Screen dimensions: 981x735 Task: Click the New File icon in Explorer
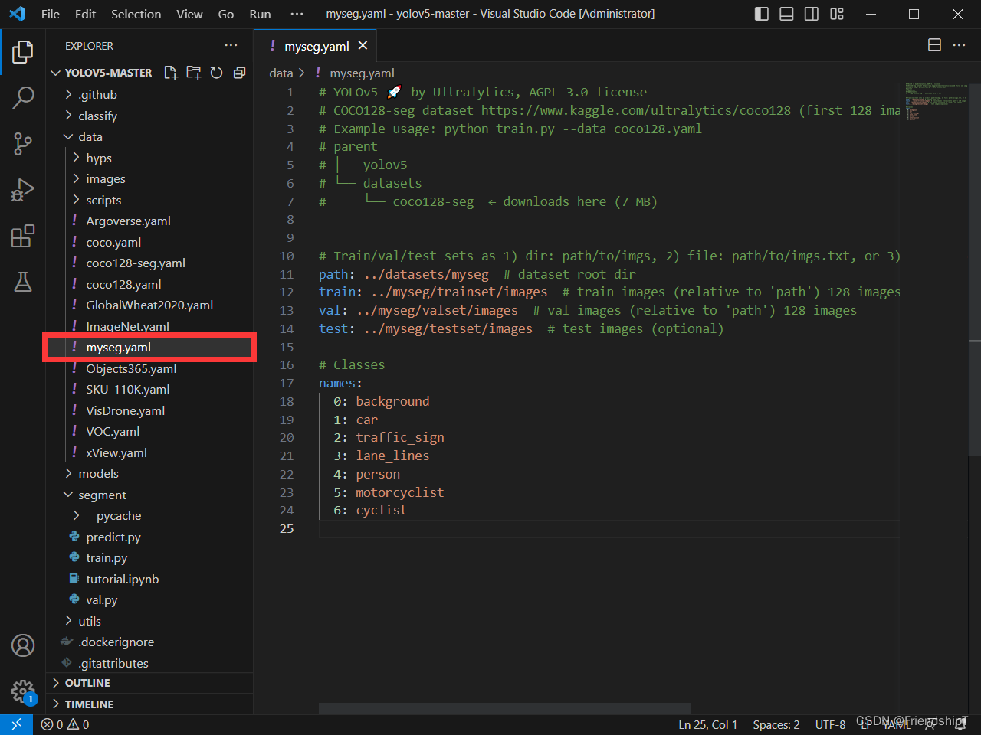click(171, 73)
